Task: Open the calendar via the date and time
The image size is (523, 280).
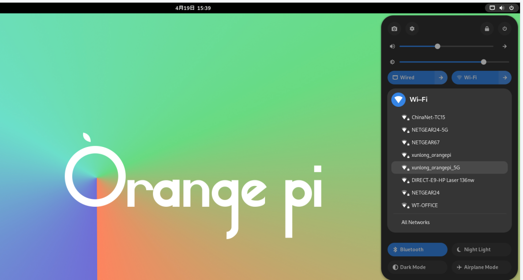Action: coord(193,8)
